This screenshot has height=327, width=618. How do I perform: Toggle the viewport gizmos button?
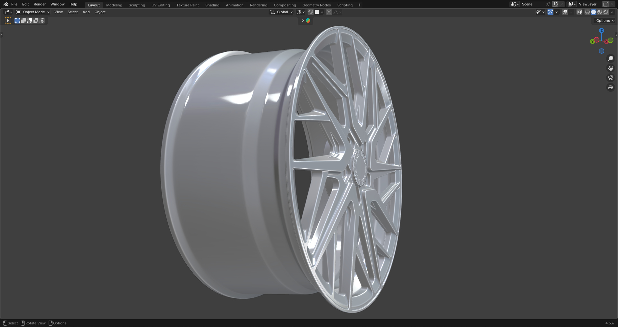click(x=550, y=12)
